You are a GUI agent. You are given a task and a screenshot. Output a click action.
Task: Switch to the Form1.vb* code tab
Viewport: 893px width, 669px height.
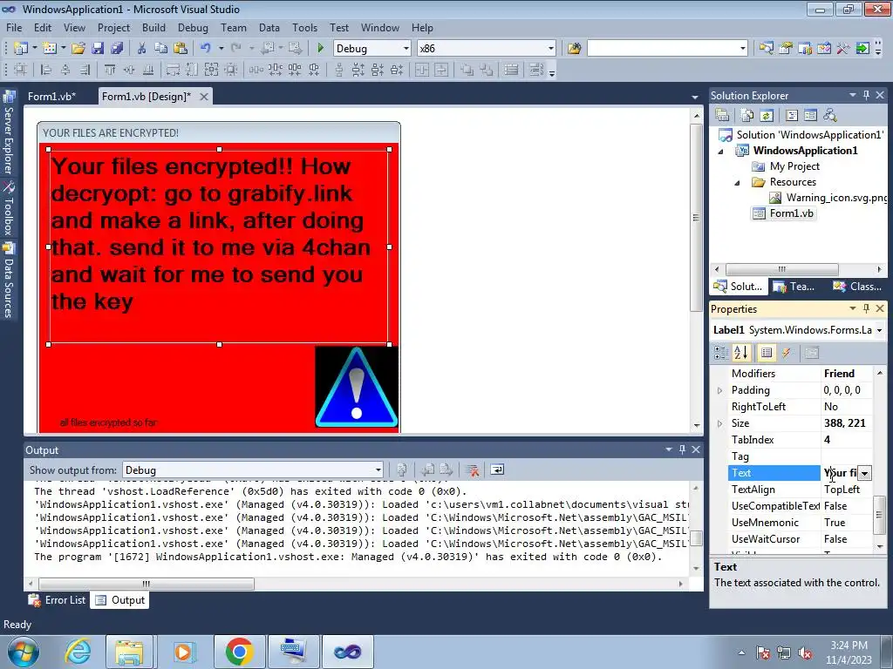pyautogui.click(x=51, y=96)
